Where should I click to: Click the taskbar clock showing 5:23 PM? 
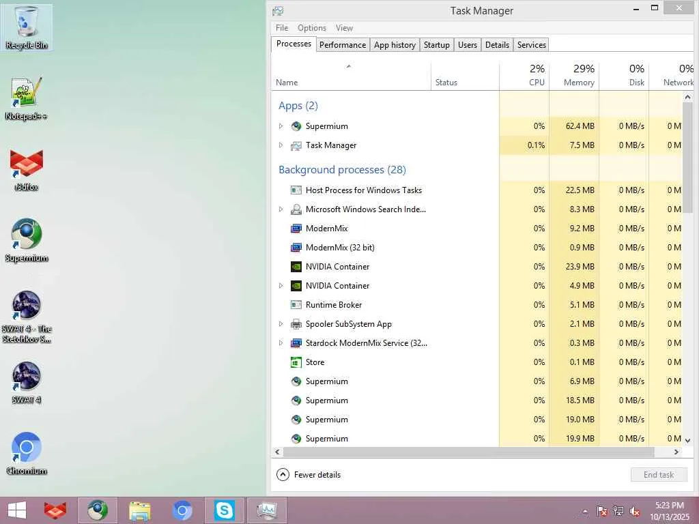(669, 510)
